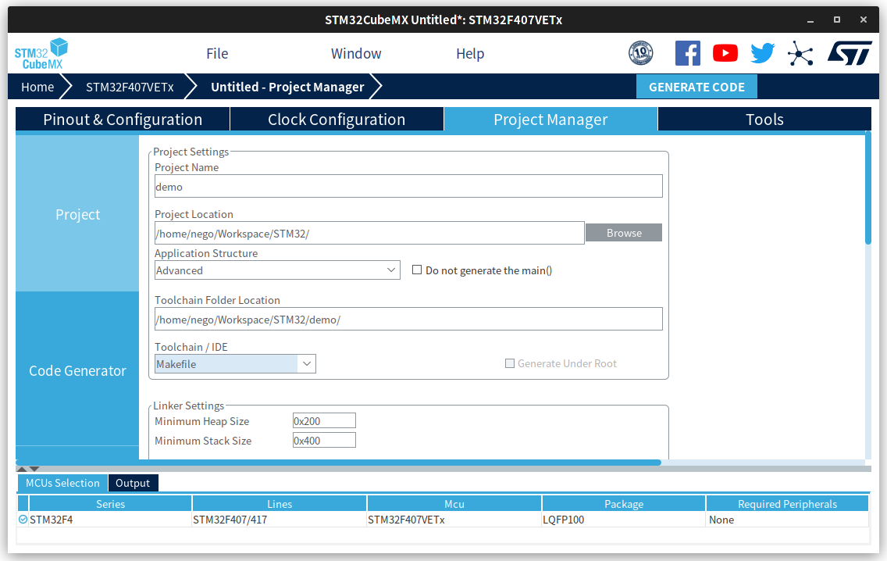Click the collapse arrows above MCUs Selection
This screenshot has width=887, height=561.
(28, 469)
